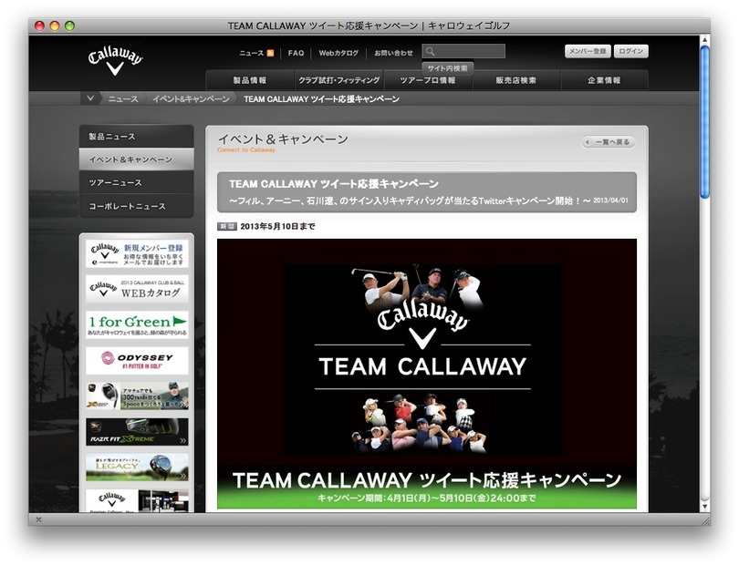739x565 pixels.
Task: Select ツアーニュース in the sidebar menu
Action: pyautogui.click(x=137, y=182)
